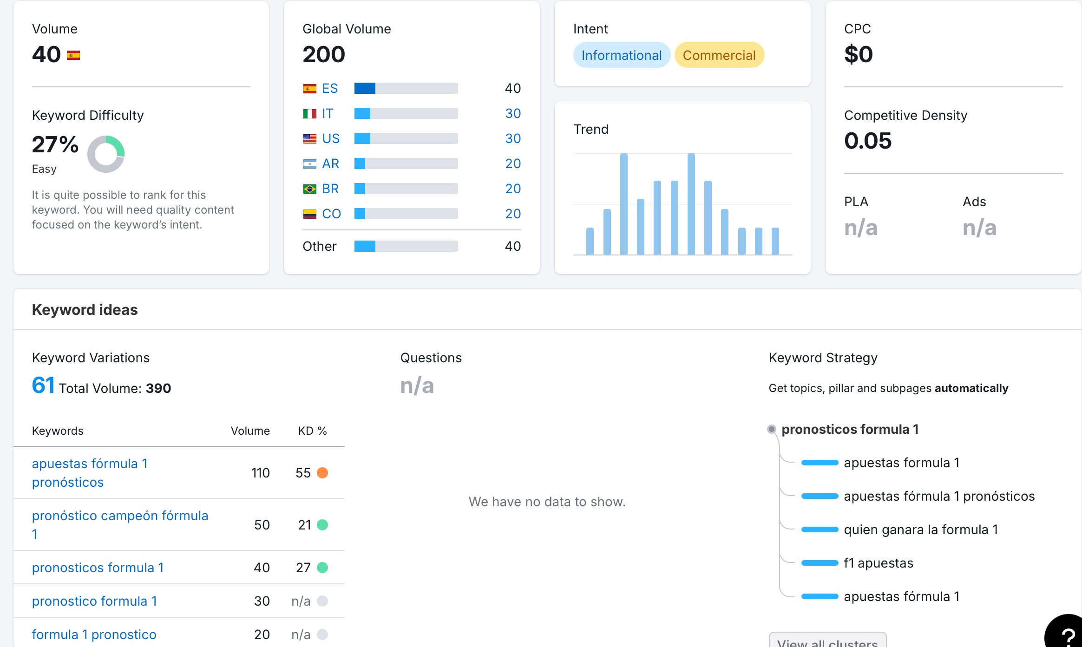The image size is (1082, 647).
Task: Click the View all clusters button
Action: (827, 641)
